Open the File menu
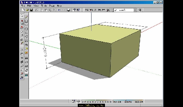Viewport: 183px width, 107px height. [x=23, y=6]
